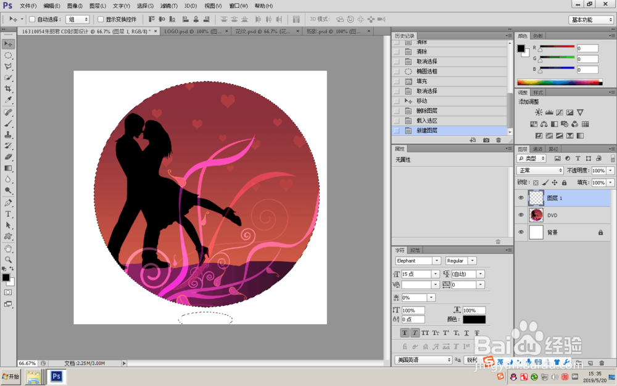Select the Hand tool
This screenshot has width=617, height=386.
coord(8,248)
